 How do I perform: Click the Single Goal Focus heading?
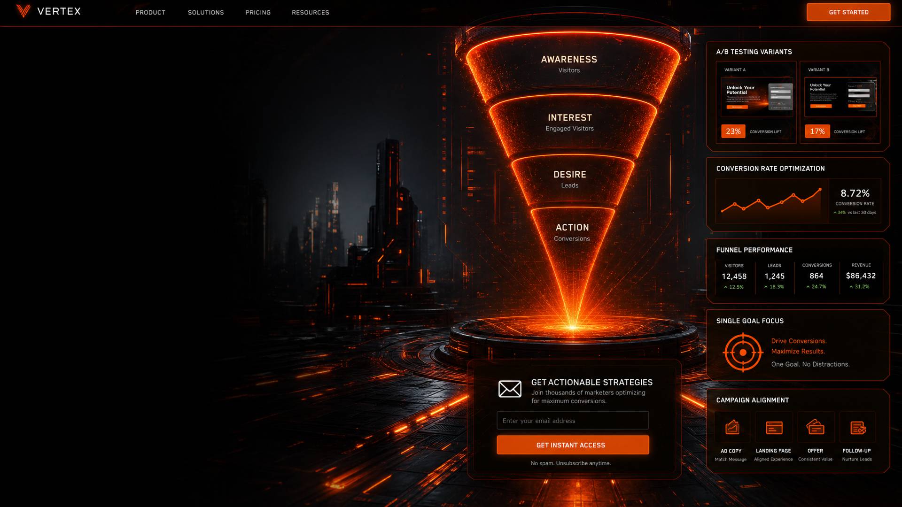coord(750,321)
